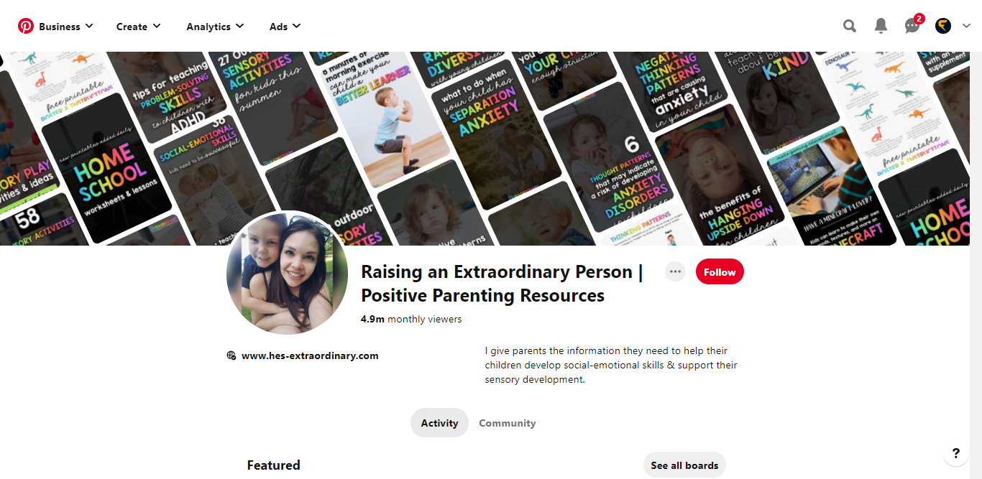Image resolution: width=982 pixels, height=479 pixels.
Task: Click the globe icon beside website URL
Action: click(x=231, y=355)
